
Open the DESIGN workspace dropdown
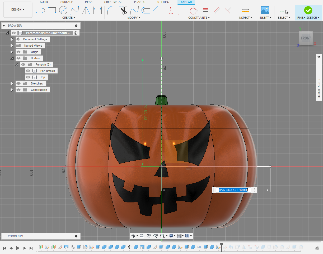coord(18,9)
